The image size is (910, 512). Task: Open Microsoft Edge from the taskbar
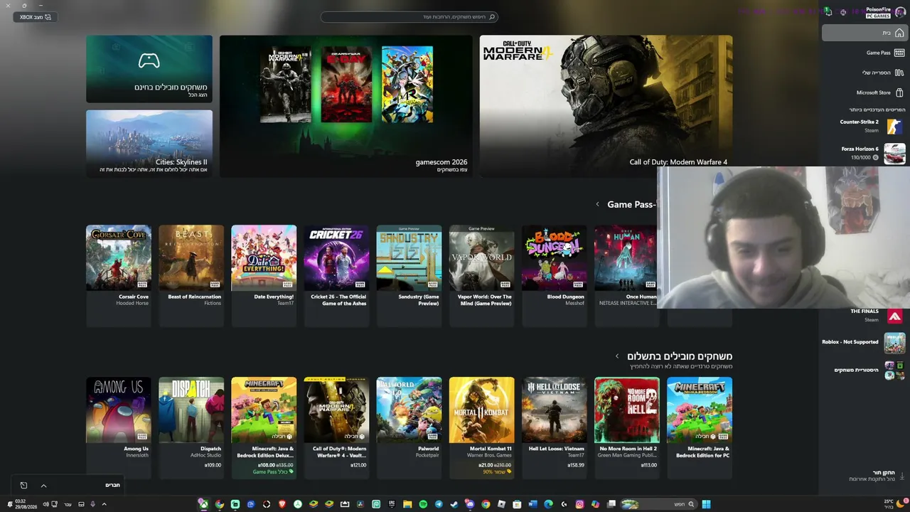pyautogui.click(x=548, y=504)
